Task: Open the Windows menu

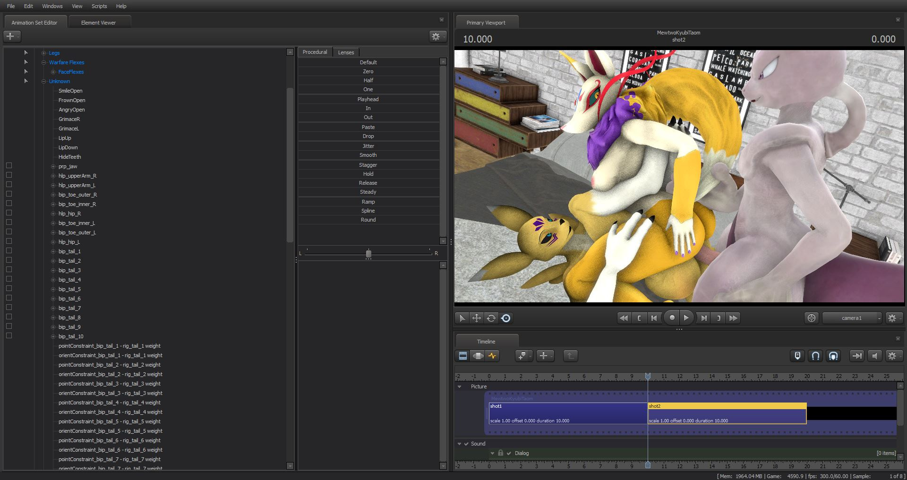Action: (52, 6)
